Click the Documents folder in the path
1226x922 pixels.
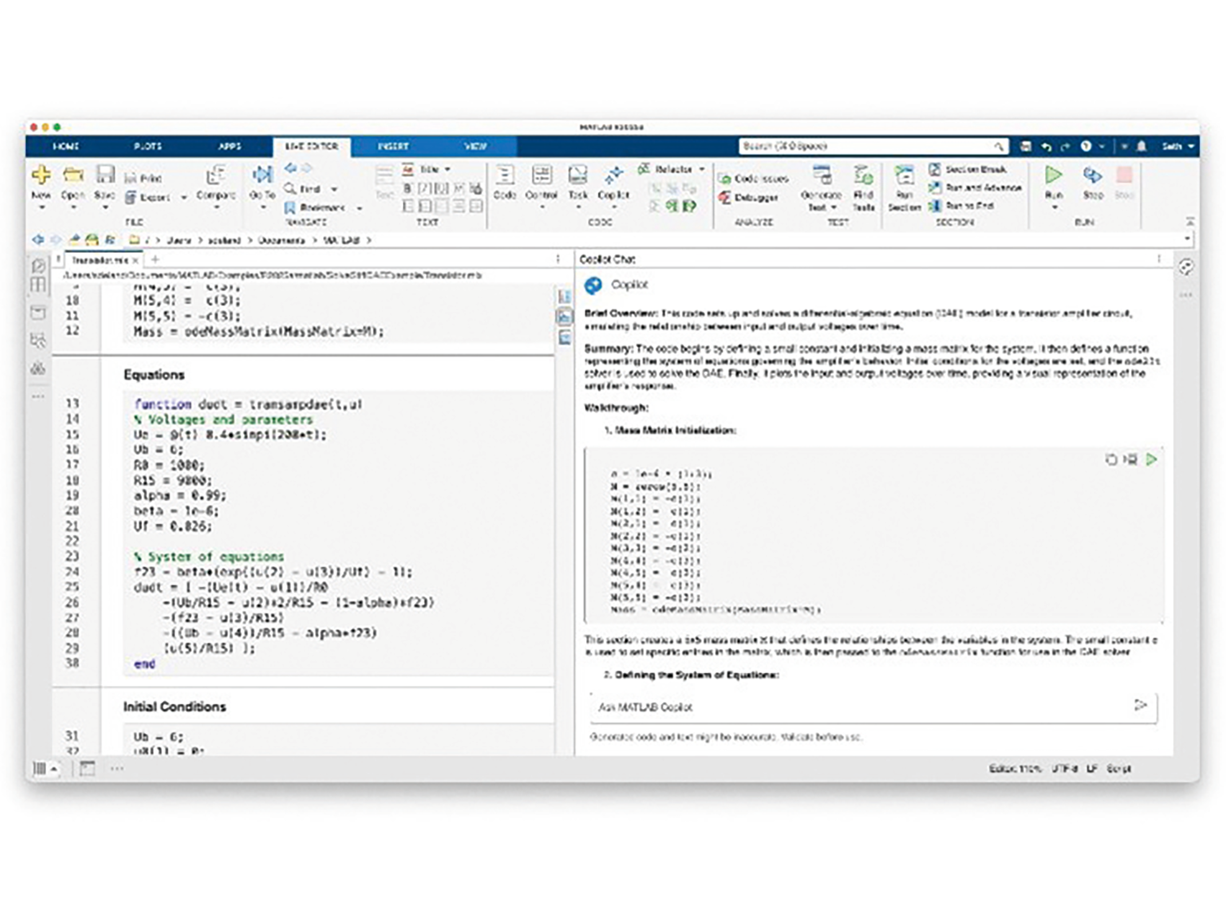pos(282,240)
